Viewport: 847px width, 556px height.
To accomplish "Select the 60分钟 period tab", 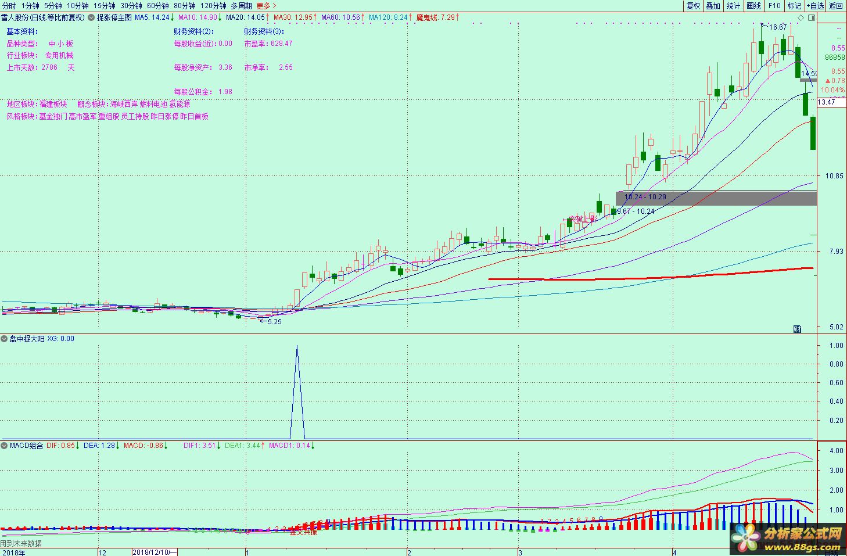I will [158, 6].
